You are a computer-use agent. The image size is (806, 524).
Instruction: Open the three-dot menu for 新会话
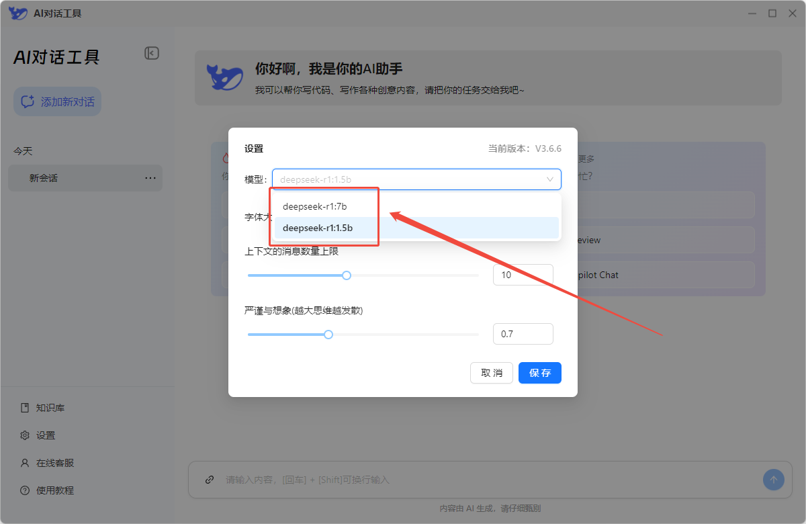pos(150,178)
